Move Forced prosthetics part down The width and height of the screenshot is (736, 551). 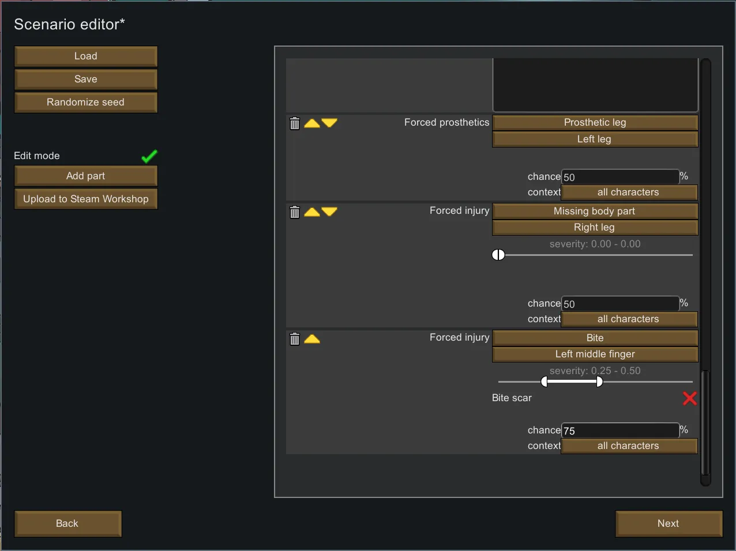[x=329, y=123]
